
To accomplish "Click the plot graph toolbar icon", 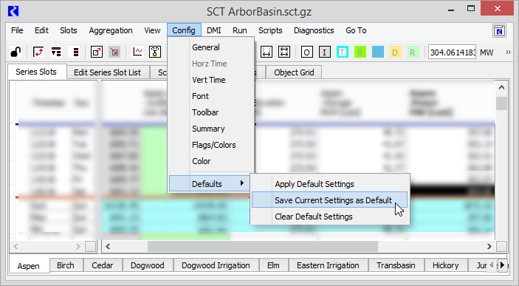I will tap(137, 52).
